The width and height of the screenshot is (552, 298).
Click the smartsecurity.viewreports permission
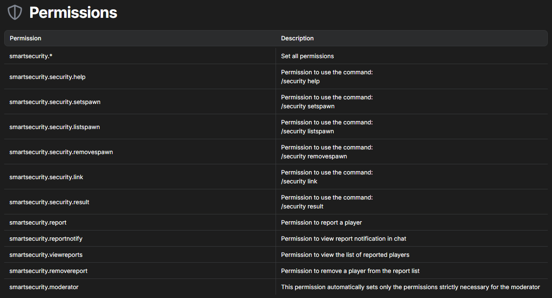[x=46, y=255]
